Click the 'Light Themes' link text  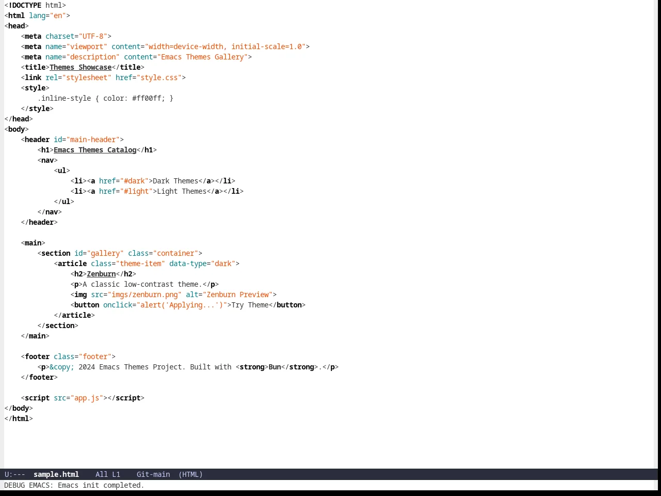[182, 191]
